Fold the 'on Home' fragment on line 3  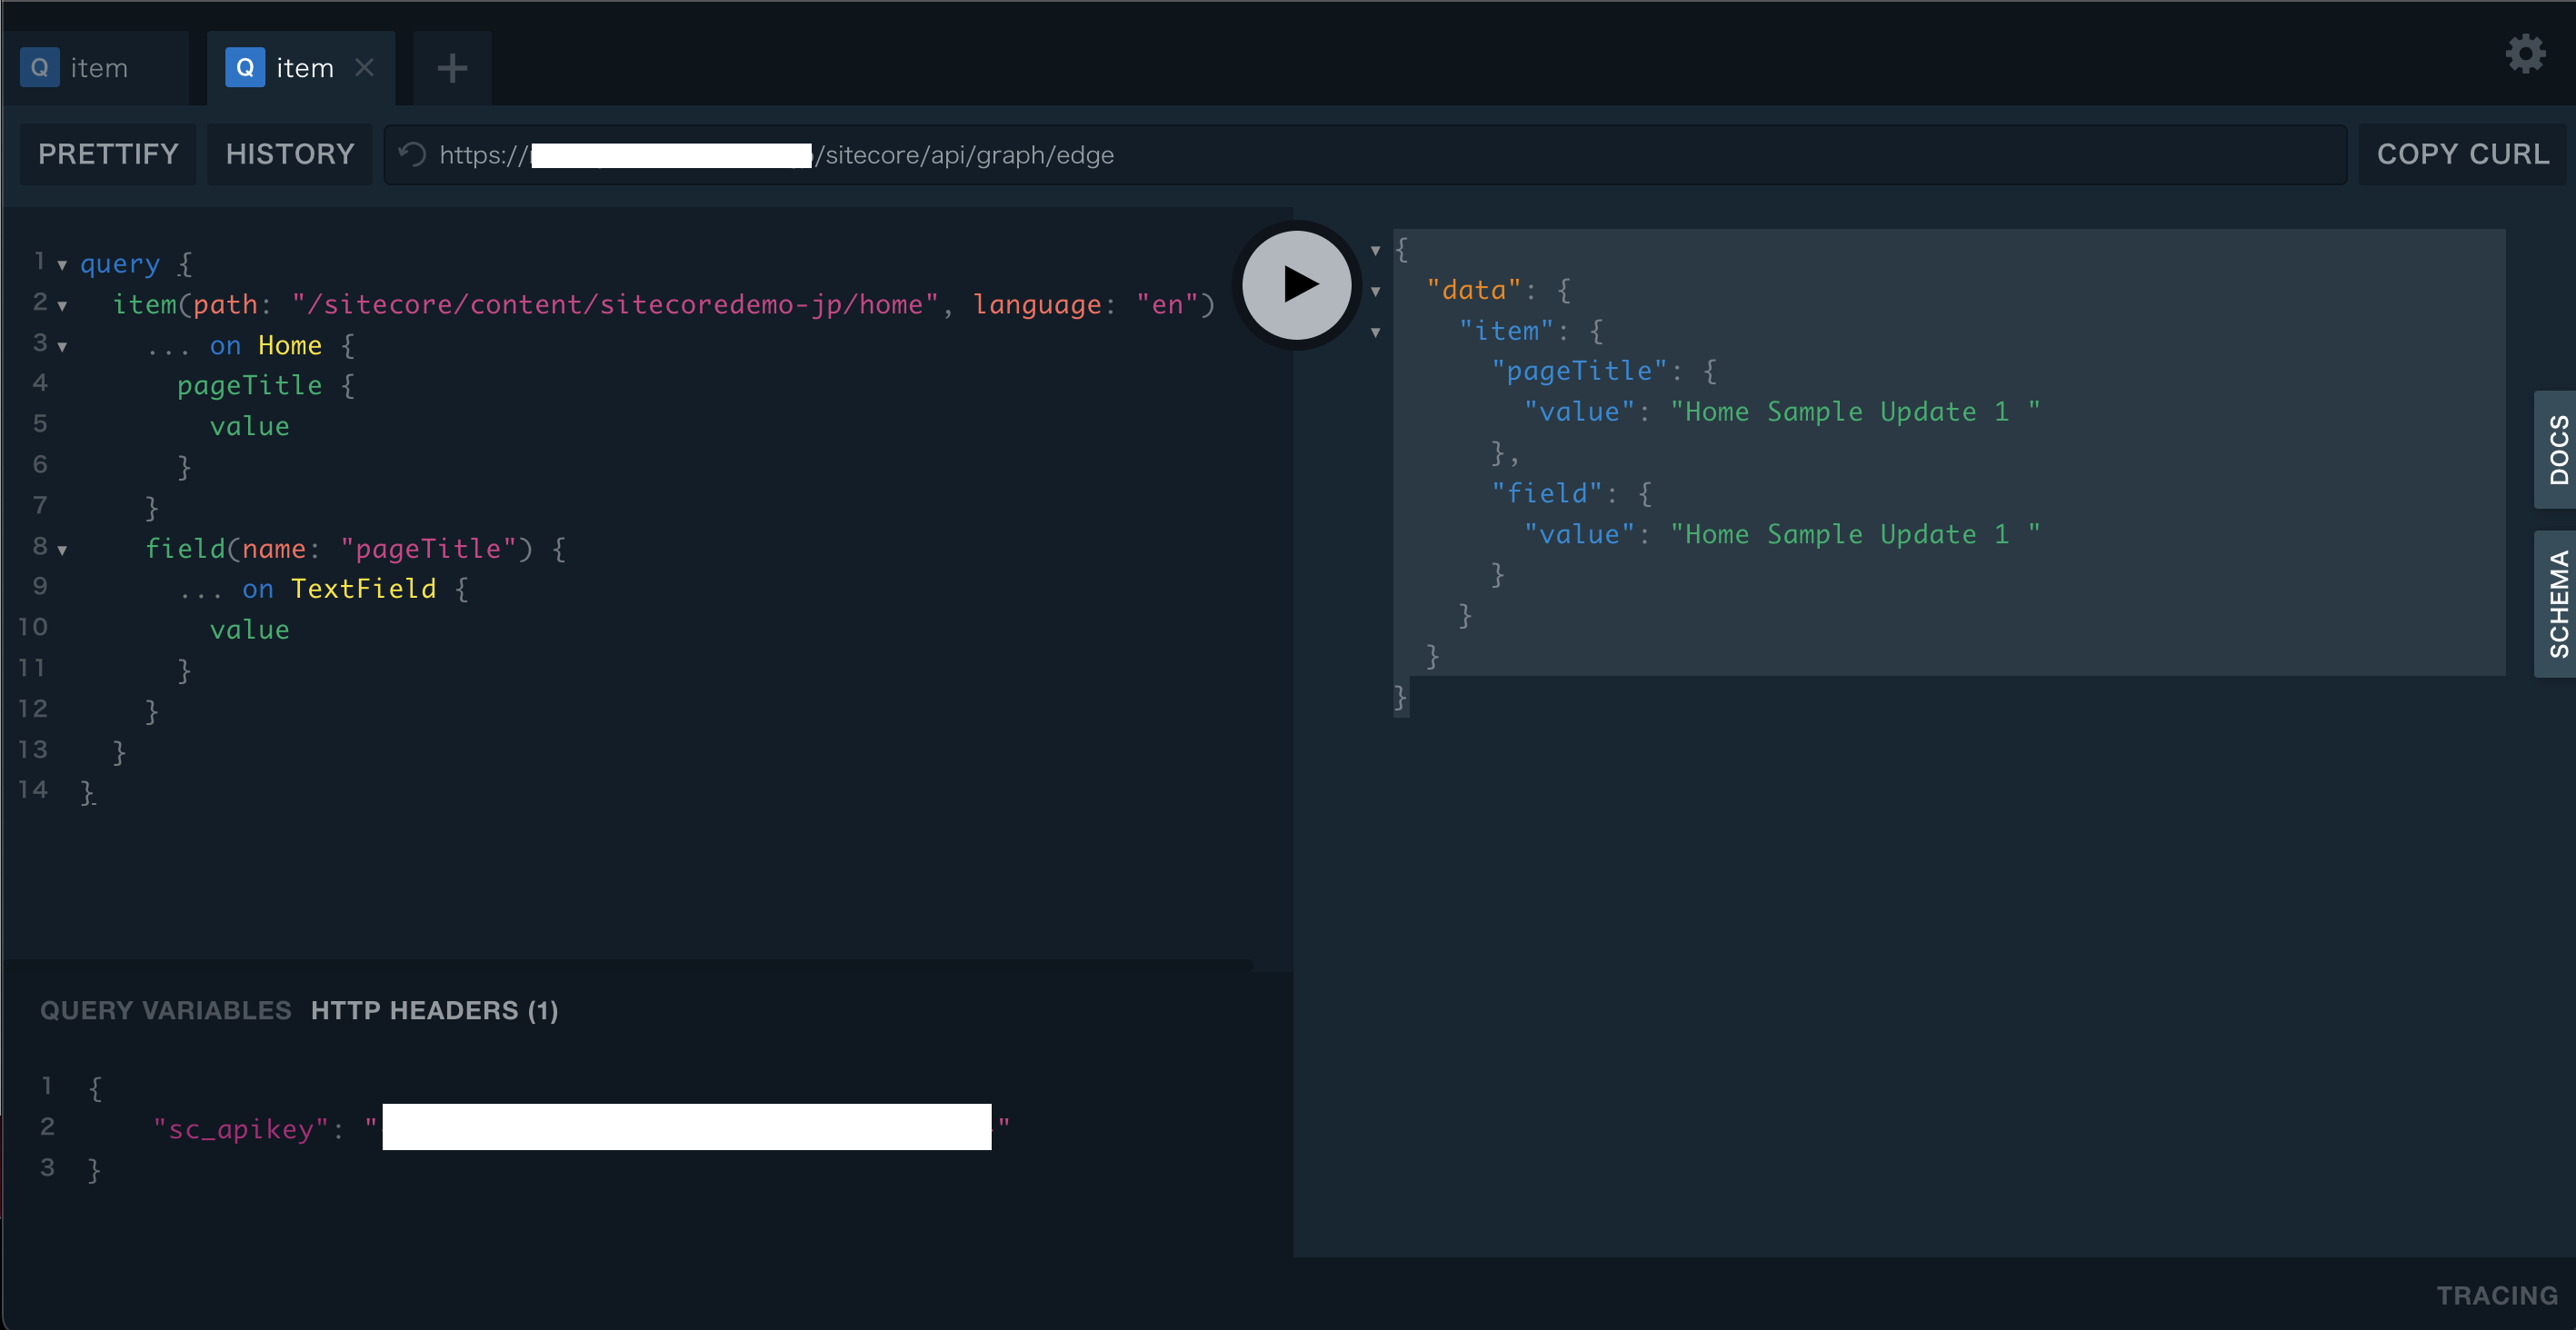[x=62, y=347]
